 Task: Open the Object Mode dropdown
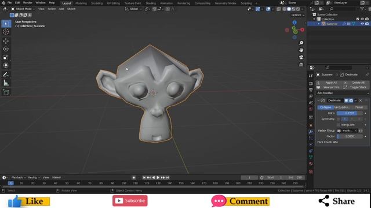coord(23,9)
